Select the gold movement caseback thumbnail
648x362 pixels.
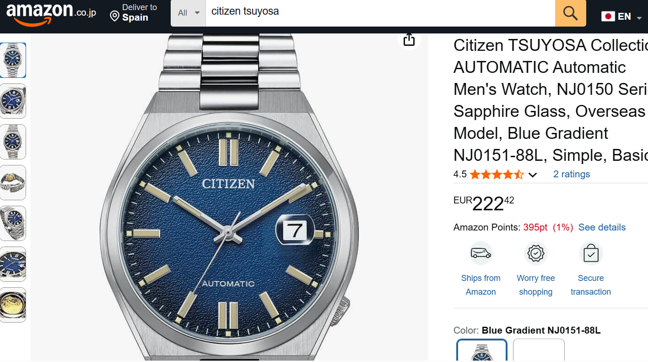[13, 305]
